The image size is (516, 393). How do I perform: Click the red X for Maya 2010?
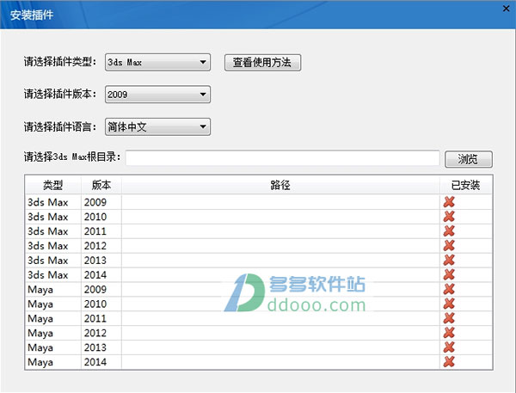click(x=449, y=304)
